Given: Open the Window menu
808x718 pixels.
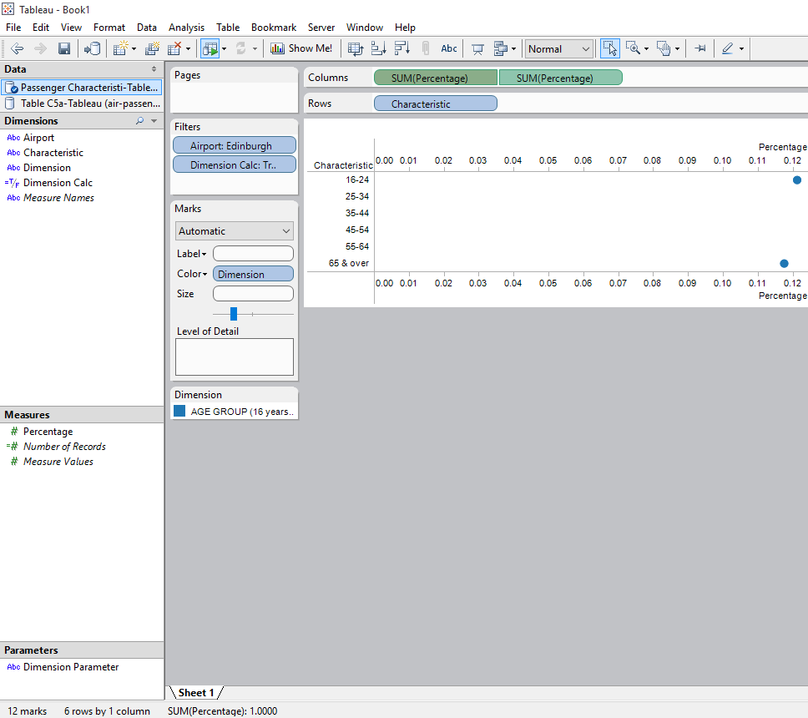Looking at the screenshot, I should coord(364,28).
